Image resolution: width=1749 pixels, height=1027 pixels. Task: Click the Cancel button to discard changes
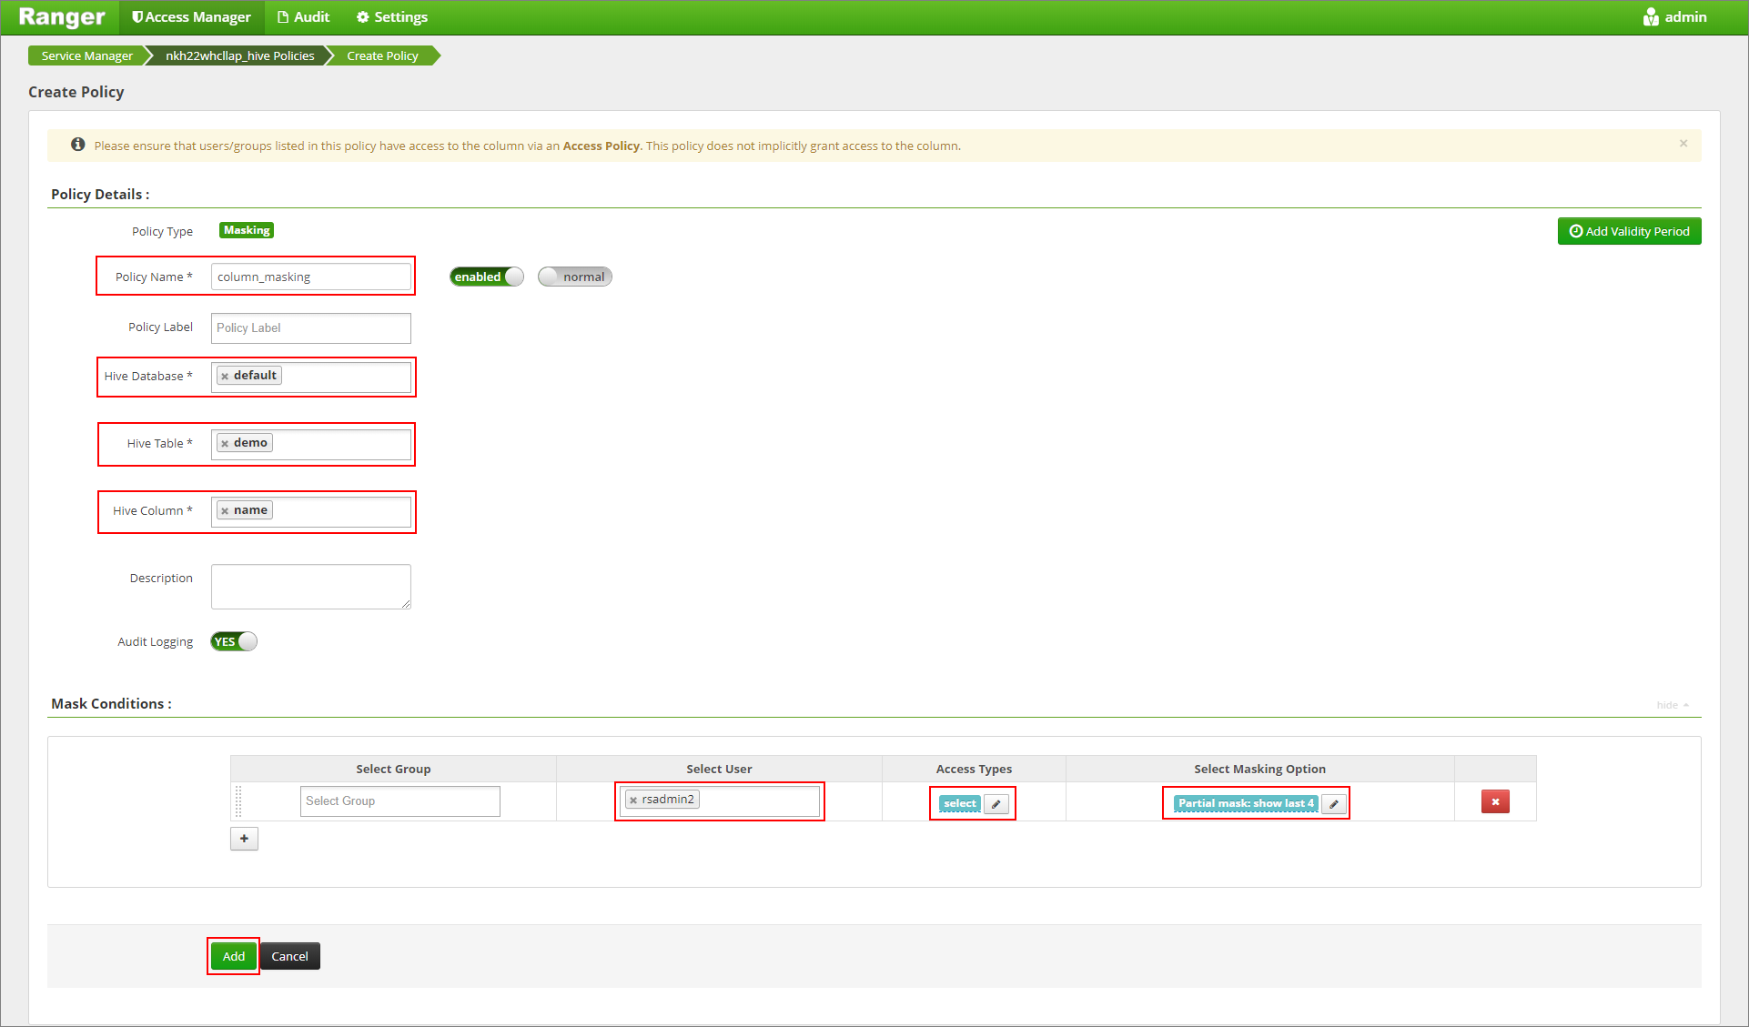tap(290, 956)
